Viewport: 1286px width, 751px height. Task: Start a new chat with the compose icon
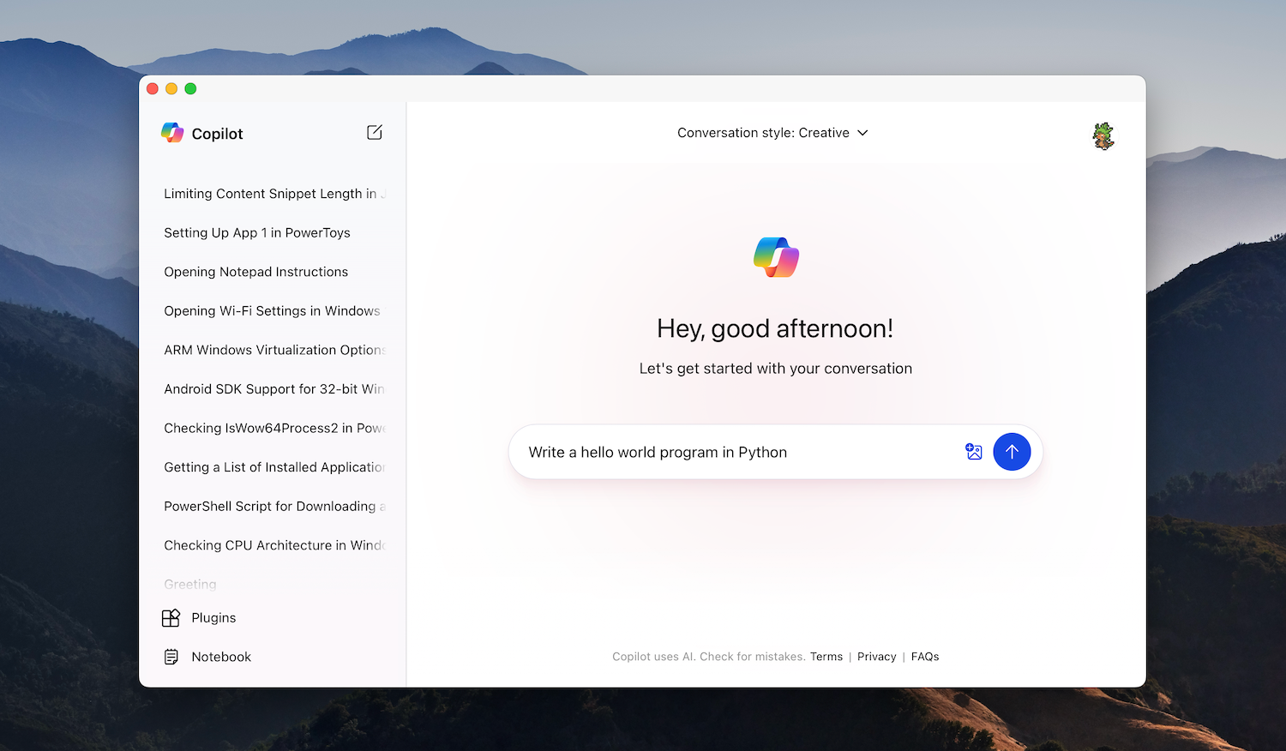[375, 132]
